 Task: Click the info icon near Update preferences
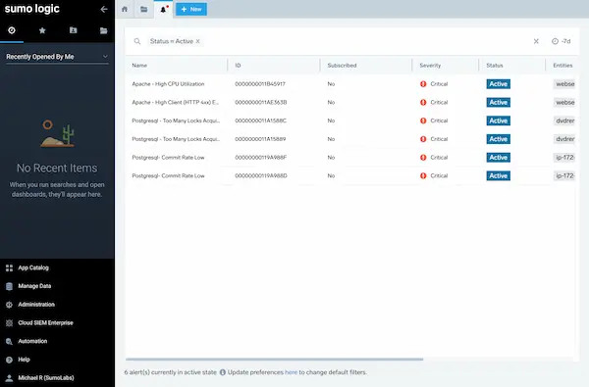point(223,372)
